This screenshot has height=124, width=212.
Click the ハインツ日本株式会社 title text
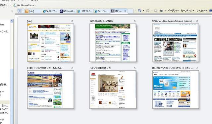[100, 68]
